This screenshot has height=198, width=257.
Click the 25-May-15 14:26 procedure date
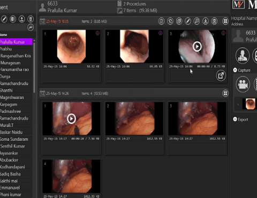57,93
